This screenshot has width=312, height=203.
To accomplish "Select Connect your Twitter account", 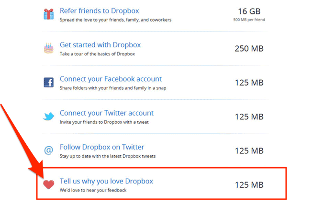I will pos(107,113).
